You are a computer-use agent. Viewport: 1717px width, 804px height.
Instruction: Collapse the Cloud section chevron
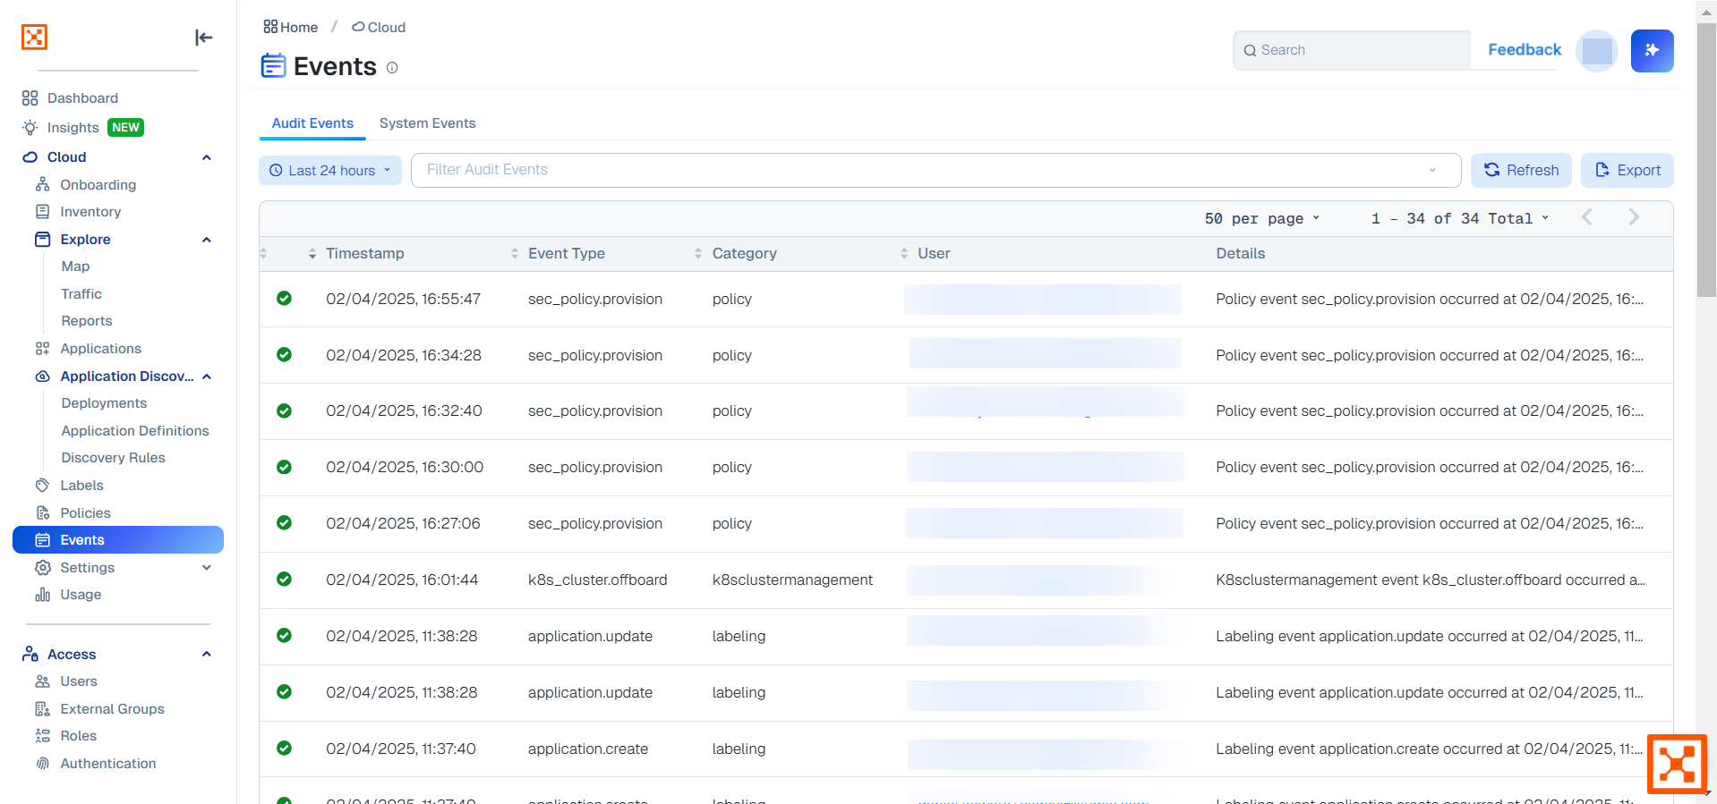coord(207,157)
